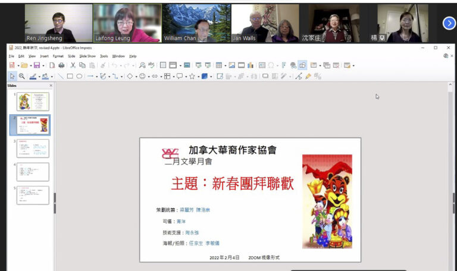Click the Insert Text Box icon
Image resolution: width=457 pixels, height=271 pixels.
click(x=262, y=65)
